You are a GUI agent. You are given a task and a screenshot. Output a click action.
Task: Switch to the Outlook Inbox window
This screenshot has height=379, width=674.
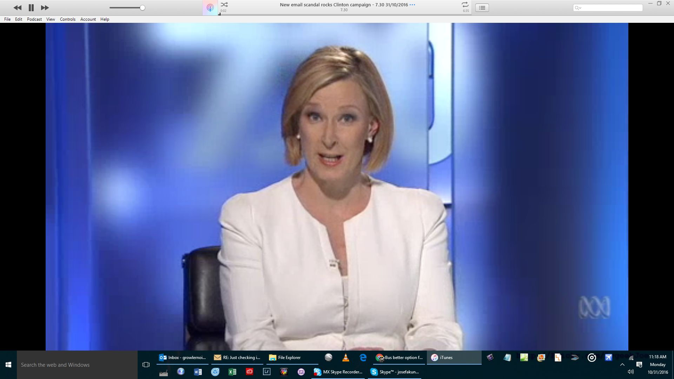click(x=183, y=358)
